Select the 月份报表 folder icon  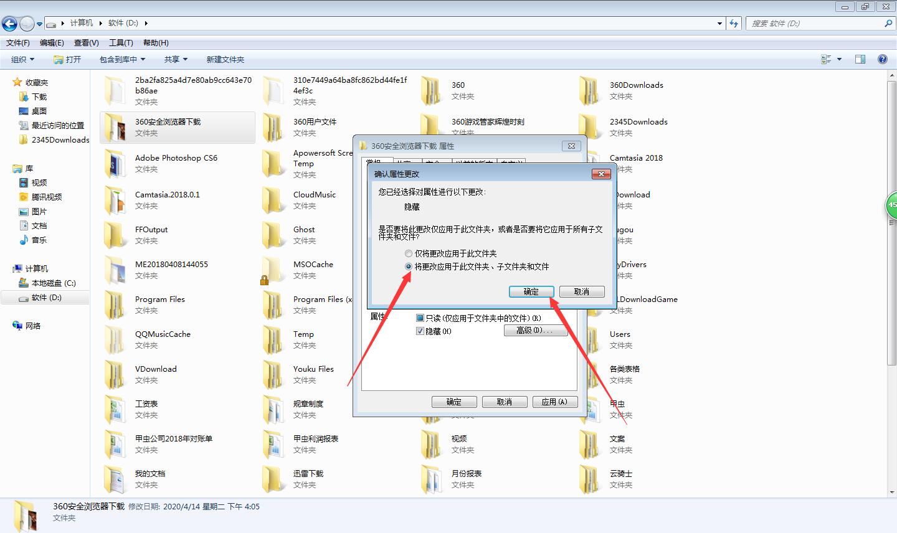coord(431,479)
